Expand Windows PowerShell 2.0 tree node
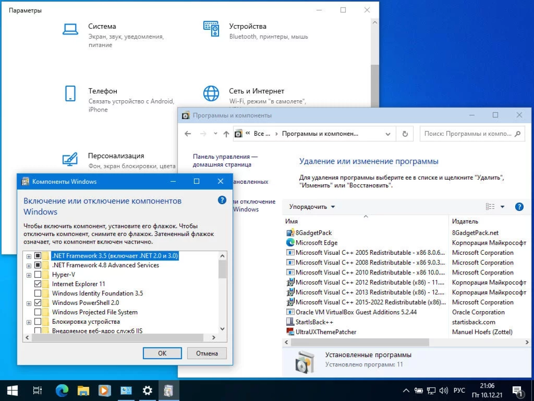 [29, 304]
